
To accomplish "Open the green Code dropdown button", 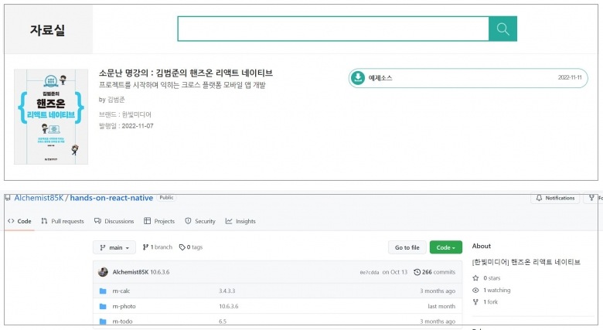I will click(446, 247).
